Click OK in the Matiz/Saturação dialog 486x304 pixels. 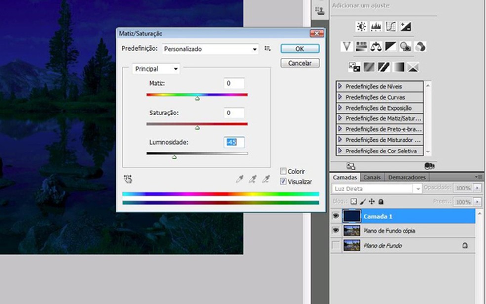(299, 49)
